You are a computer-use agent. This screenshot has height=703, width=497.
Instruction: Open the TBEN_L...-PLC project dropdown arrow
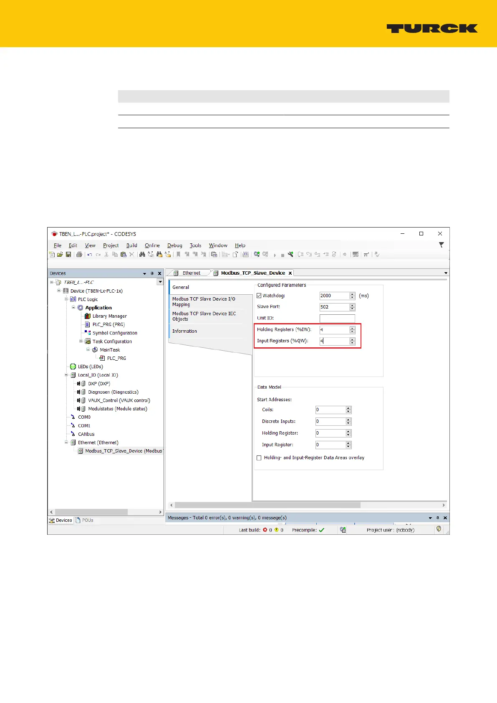(160, 282)
